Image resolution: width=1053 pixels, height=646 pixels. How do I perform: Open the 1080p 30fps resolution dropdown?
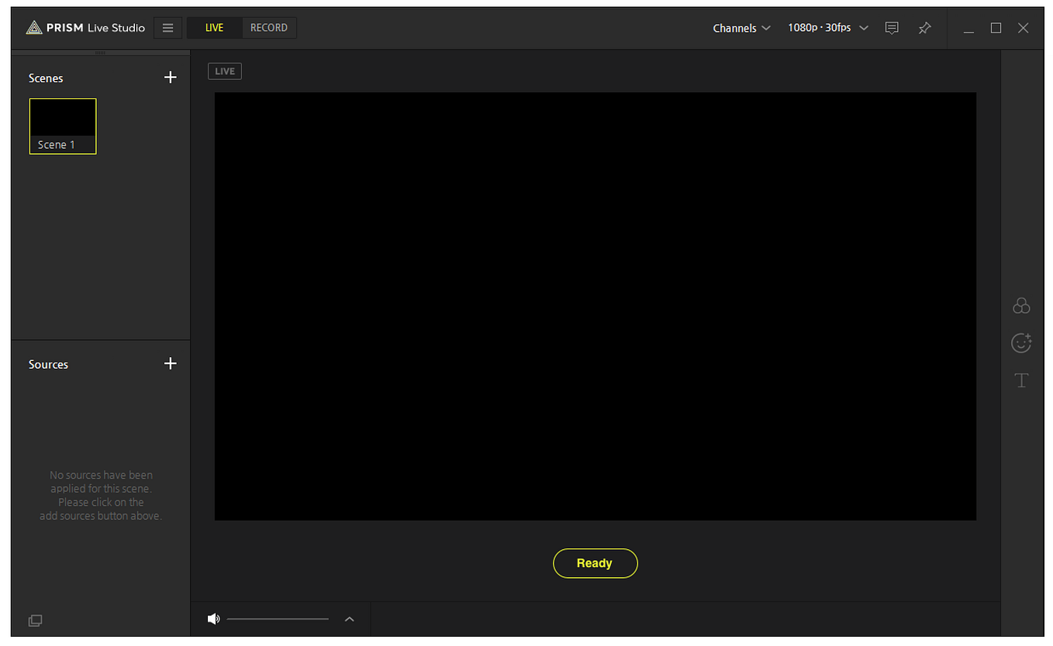point(827,28)
